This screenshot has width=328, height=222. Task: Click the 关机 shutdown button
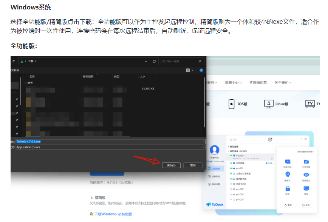306,205
